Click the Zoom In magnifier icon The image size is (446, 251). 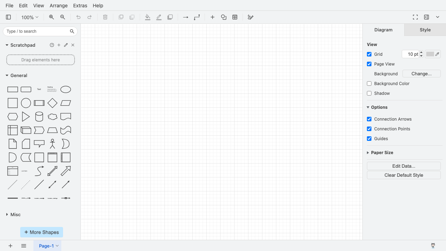[x=52, y=17]
